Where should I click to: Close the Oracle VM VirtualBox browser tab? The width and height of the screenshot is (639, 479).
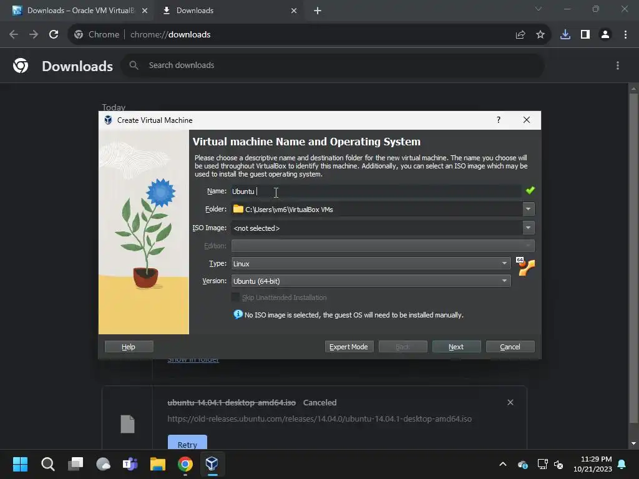pyautogui.click(x=145, y=11)
